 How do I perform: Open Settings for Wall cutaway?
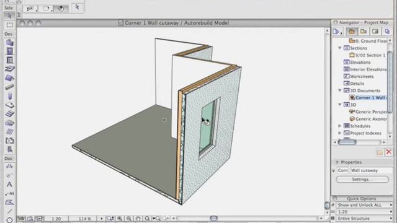tap(362, 179)
